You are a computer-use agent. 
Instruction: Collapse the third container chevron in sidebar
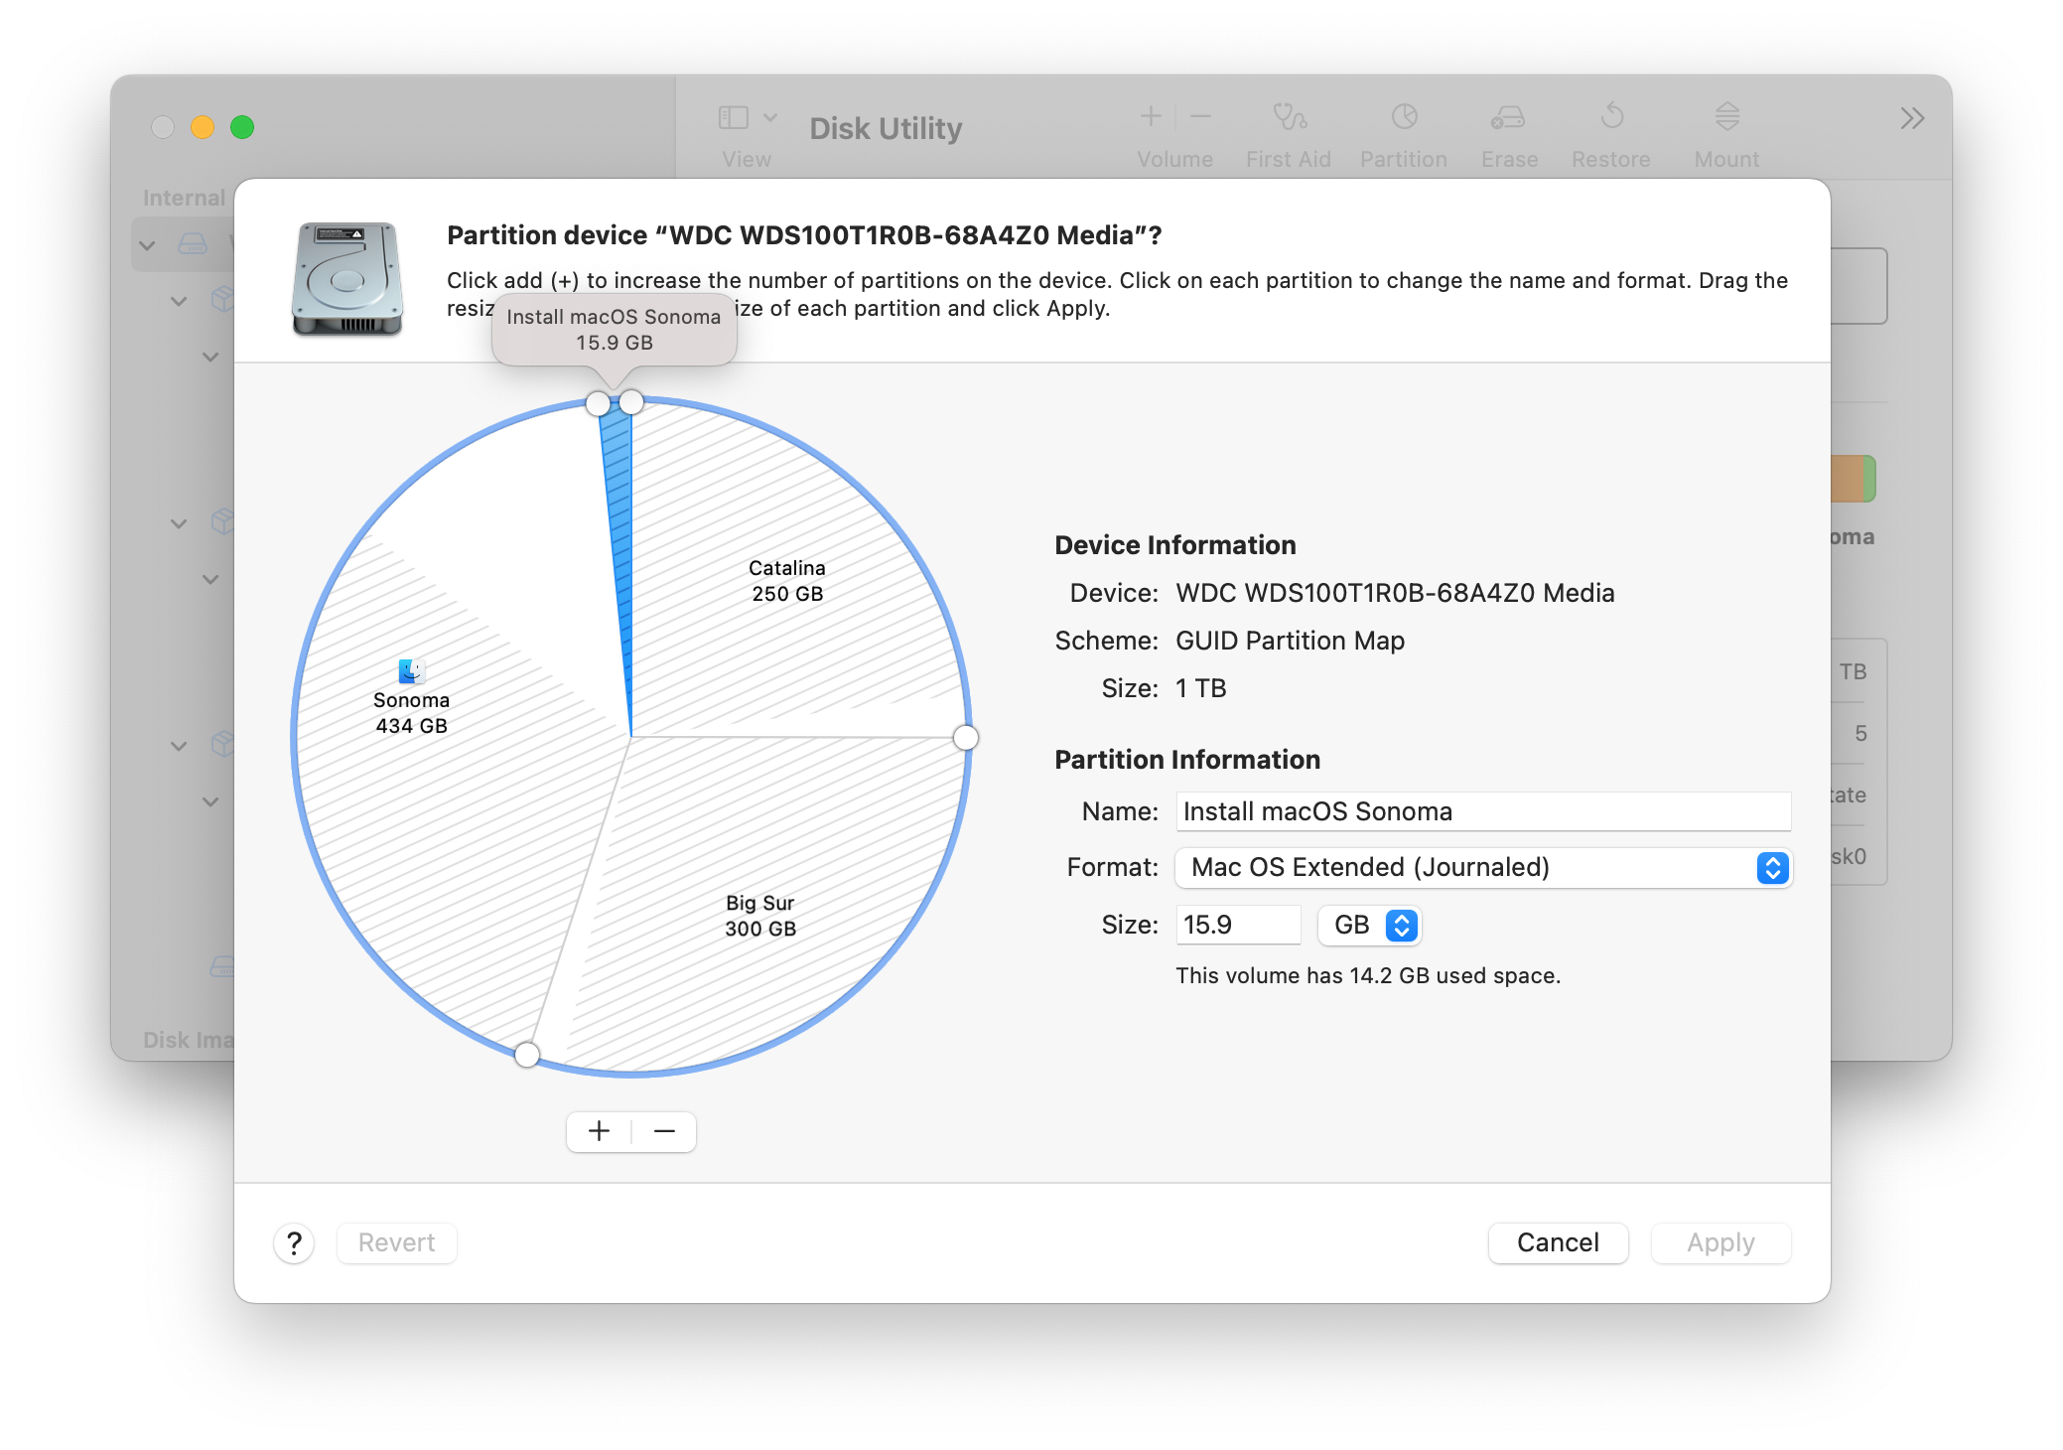point(179,746)
